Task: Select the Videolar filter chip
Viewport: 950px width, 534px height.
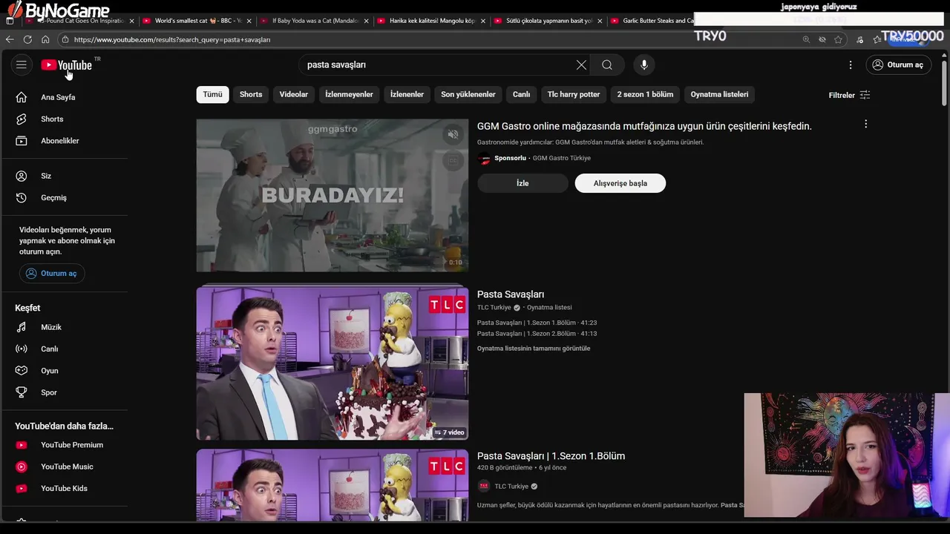Action: click(x=293, y=94)
